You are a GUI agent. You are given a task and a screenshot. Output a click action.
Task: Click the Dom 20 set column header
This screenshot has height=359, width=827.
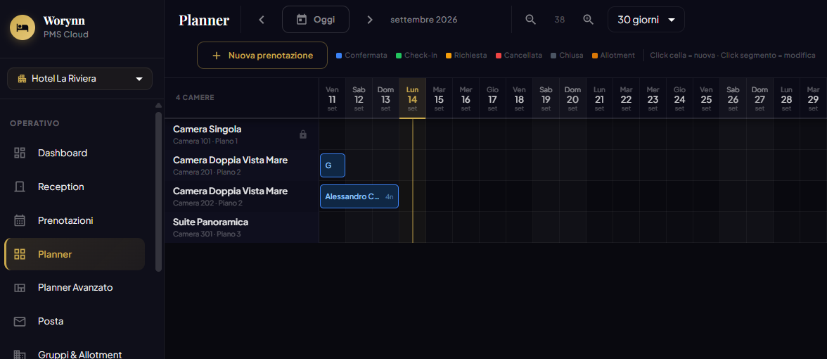tap(572, 99)
